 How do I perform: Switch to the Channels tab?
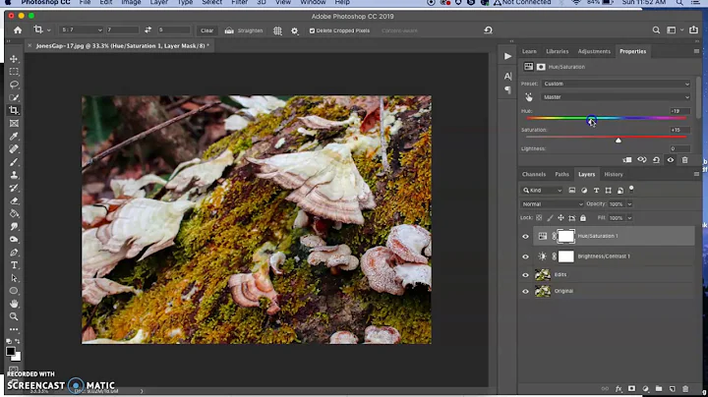pos(534,174)
